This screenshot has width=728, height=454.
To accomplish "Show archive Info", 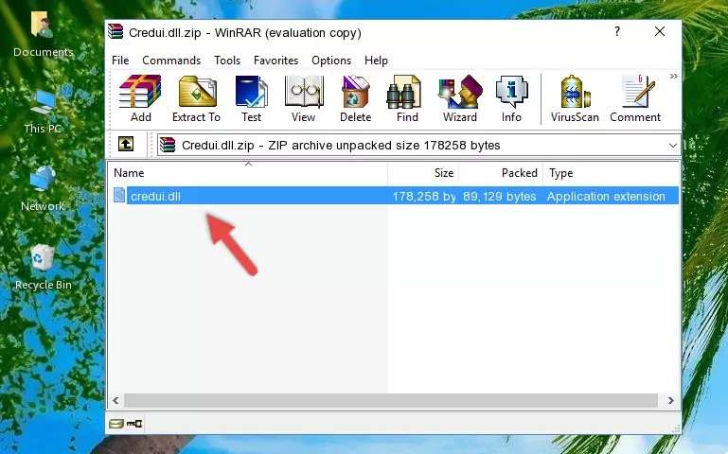I will [511, 98].
